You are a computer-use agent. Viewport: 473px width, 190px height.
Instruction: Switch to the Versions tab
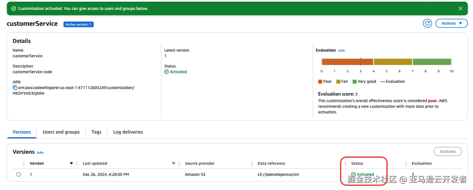click(x=22, y=132)
